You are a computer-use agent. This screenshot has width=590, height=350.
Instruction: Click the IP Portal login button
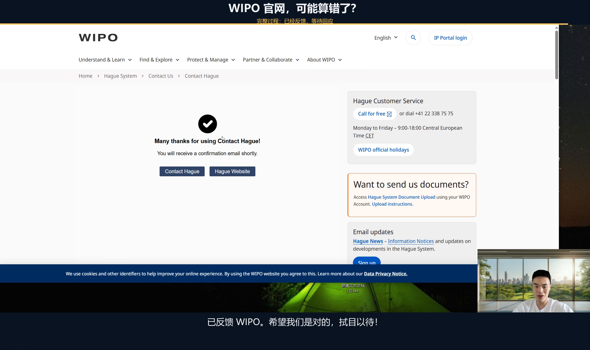(x=450, y=38)
